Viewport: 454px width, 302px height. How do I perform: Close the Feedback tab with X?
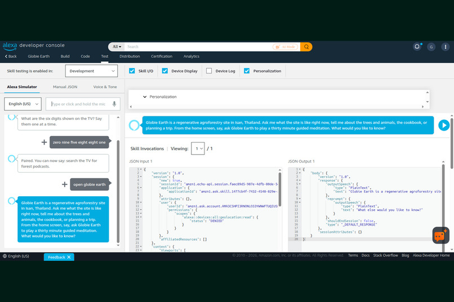(69, 257)
